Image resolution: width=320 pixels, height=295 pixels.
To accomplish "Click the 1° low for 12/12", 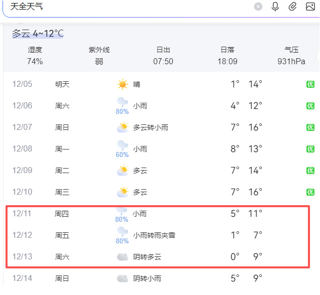I will click(235, 235).
